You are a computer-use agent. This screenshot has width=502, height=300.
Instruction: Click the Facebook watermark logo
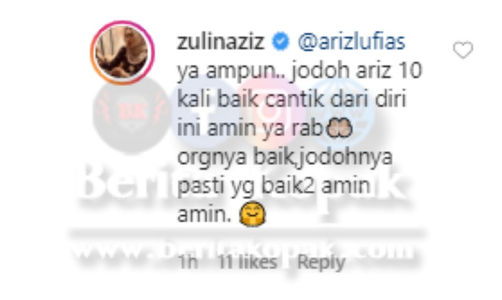pyautogui.click(x=205, y=114)
